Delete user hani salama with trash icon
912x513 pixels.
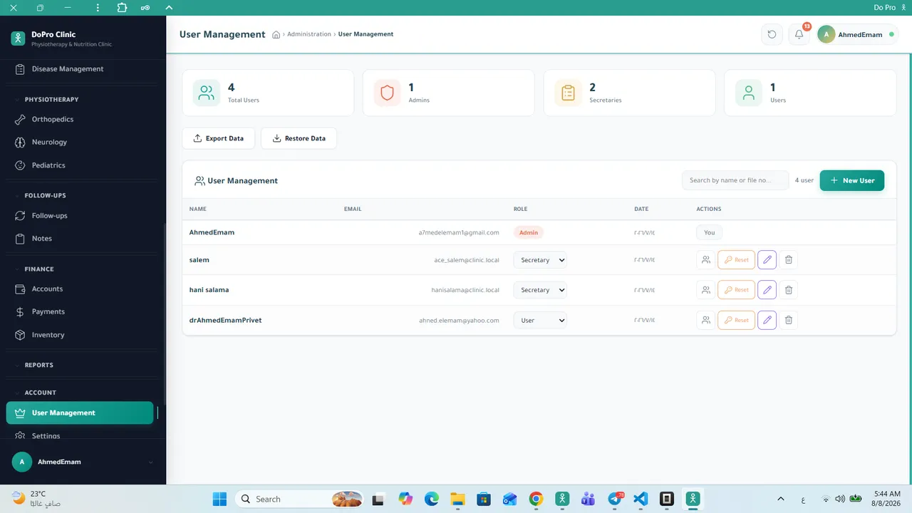click(x=788, y=290)
